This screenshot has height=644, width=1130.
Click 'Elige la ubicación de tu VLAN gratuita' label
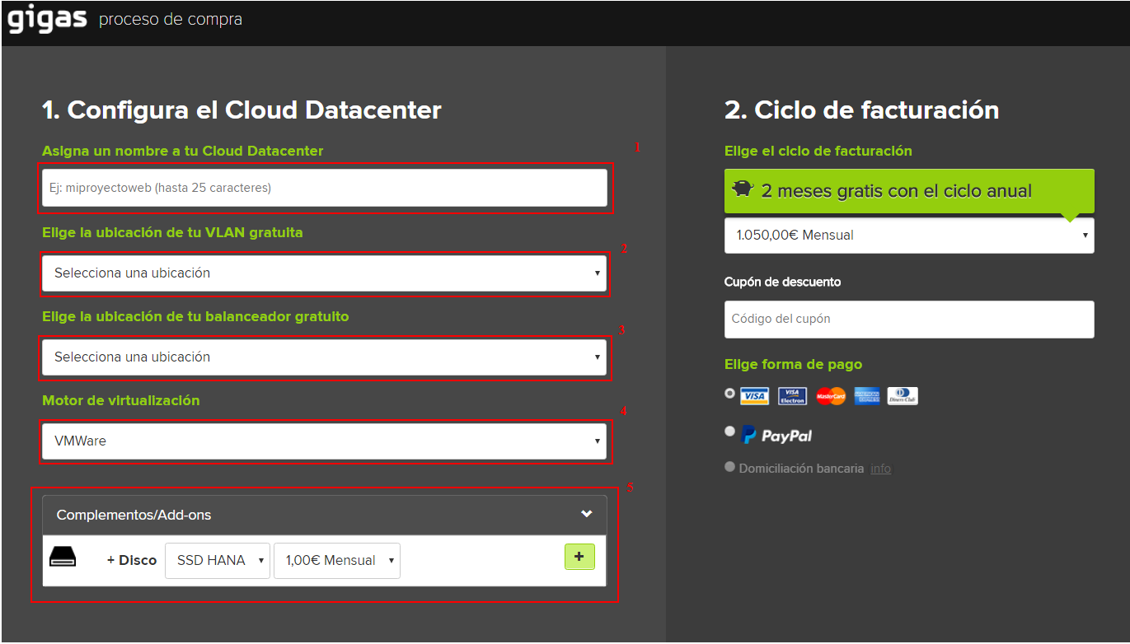click(173, 232)
